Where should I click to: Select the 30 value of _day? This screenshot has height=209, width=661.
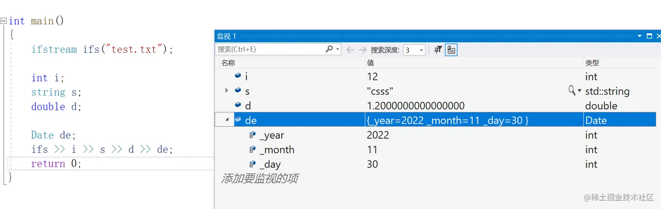(372, 164)
